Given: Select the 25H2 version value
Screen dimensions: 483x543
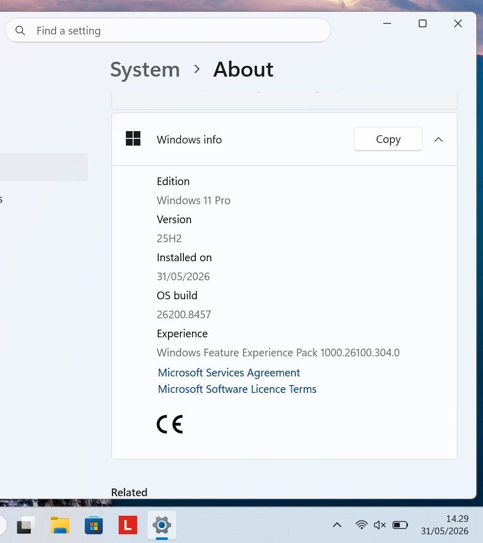Looking at the screenshot, I should point(169,239).
